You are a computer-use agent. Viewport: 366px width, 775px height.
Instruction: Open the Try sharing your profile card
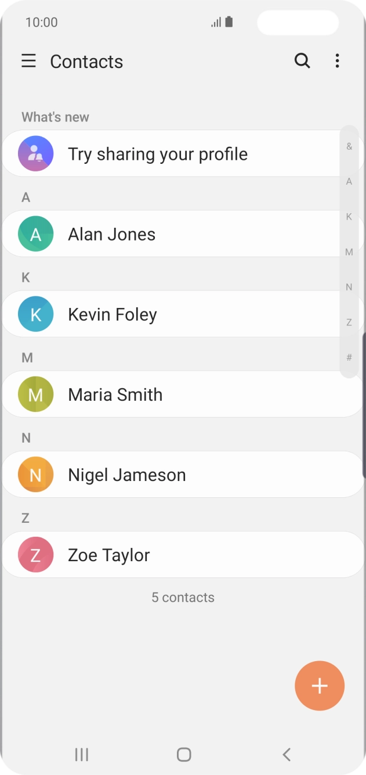tap(157, 153)
